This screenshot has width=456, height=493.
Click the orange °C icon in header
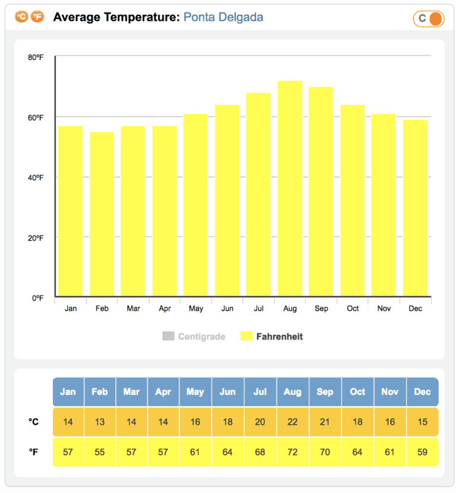click(x=22, y=17)
